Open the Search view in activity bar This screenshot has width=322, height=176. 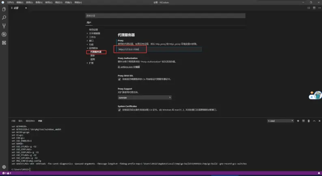[4, 17]
